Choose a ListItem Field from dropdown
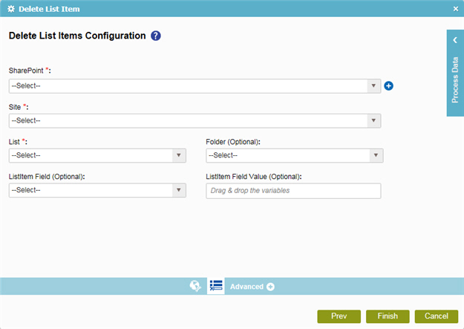This screenshot has width=464, height=329. tap(97, 190)
